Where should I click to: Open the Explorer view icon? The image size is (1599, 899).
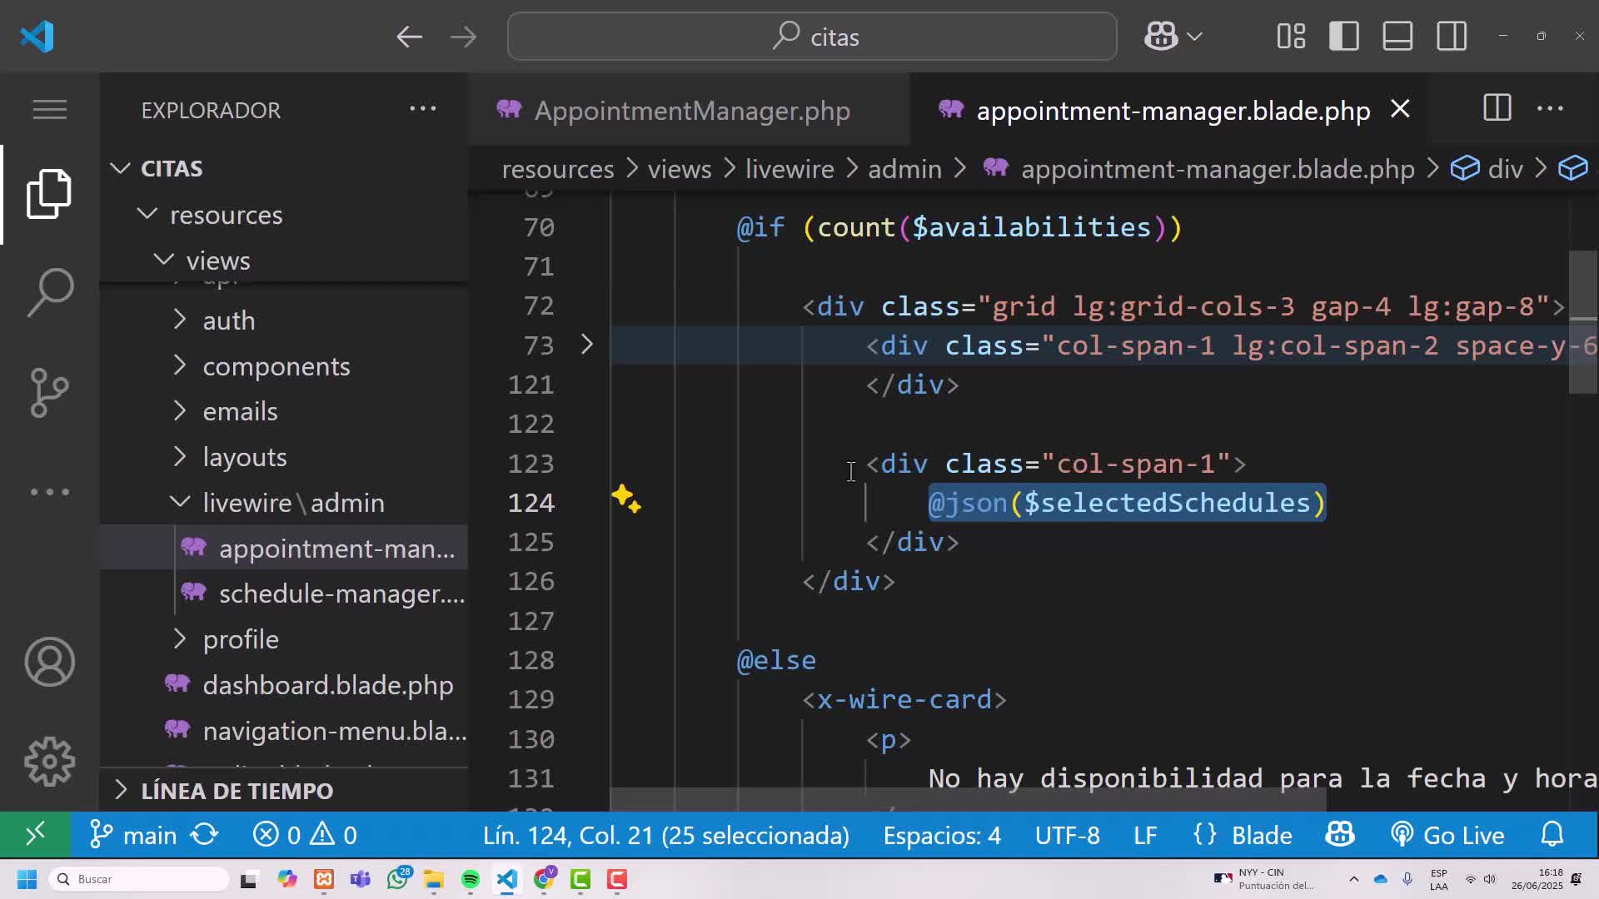[50, 193]
